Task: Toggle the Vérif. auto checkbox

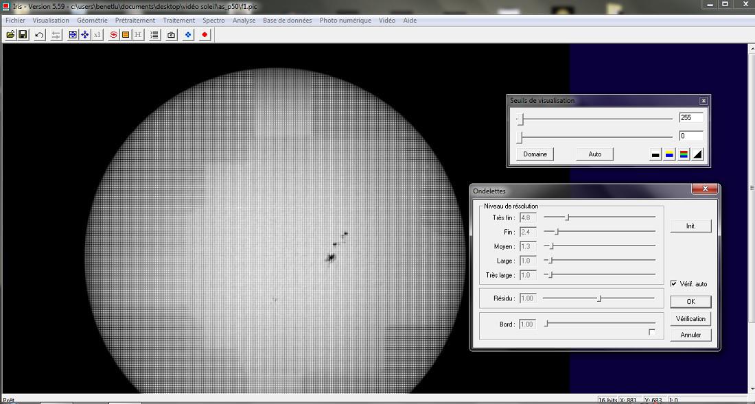Action: tap(673, 284)
